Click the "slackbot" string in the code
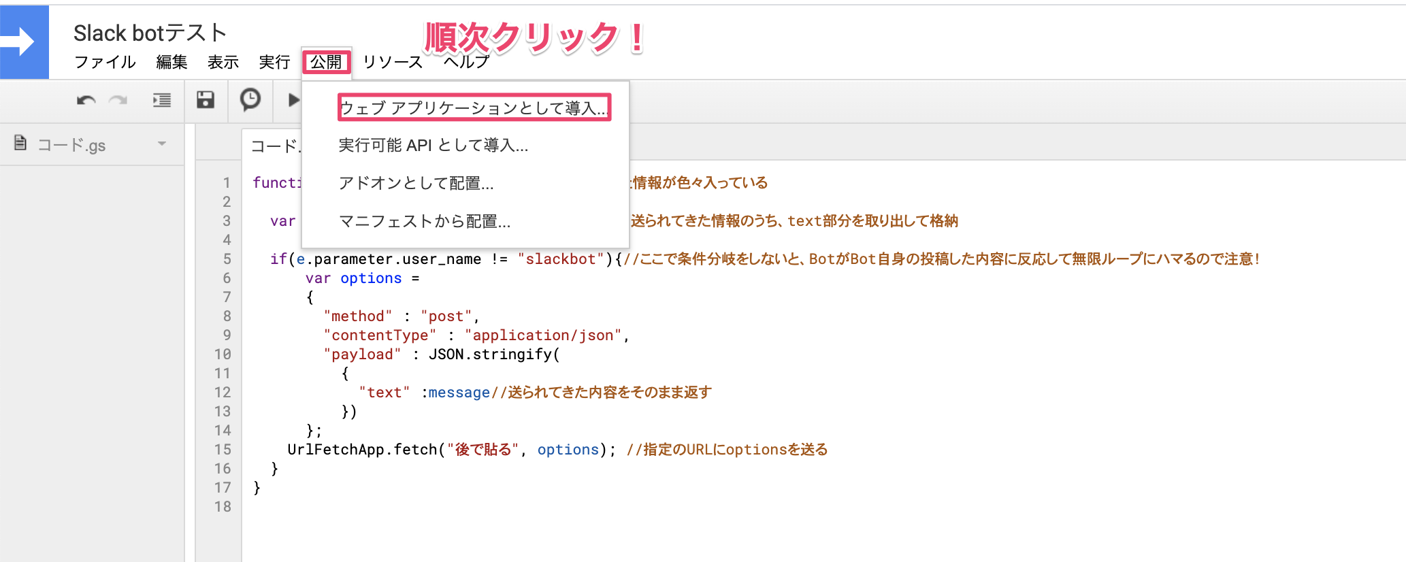1406x562 pixels. [561, 259]
